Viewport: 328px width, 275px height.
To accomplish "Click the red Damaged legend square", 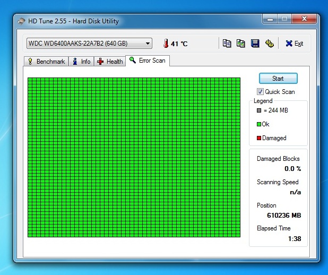I will [x=259, y=138].
